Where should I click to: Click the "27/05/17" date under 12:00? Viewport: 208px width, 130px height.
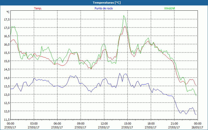point(104,127)
